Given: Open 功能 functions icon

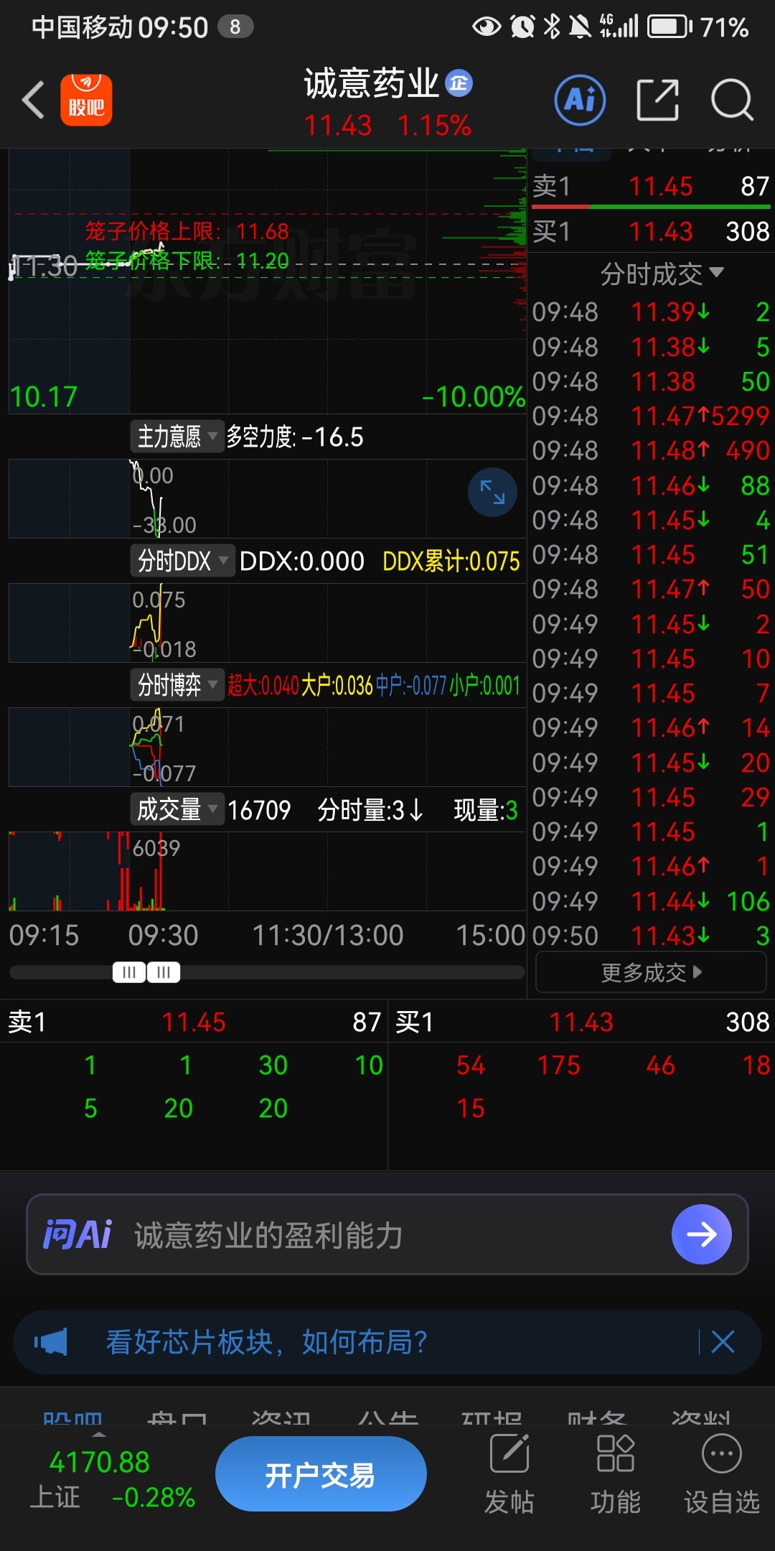Looking at the screenshot, I should (615, 1476).
